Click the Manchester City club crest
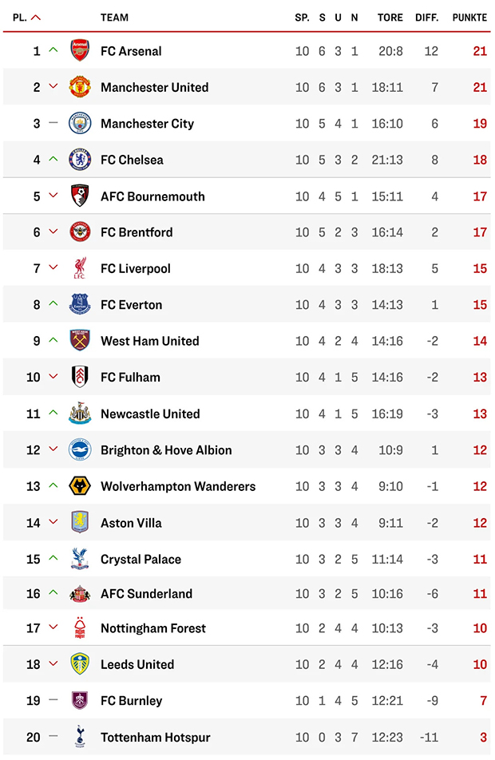Screen dimensions: 495x760 pos(80,123)
